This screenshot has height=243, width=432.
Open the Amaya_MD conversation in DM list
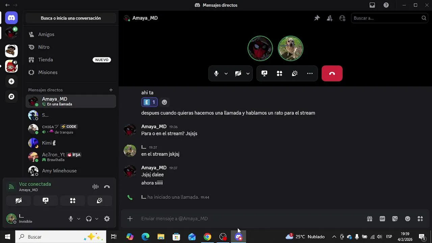coord(71,101)
